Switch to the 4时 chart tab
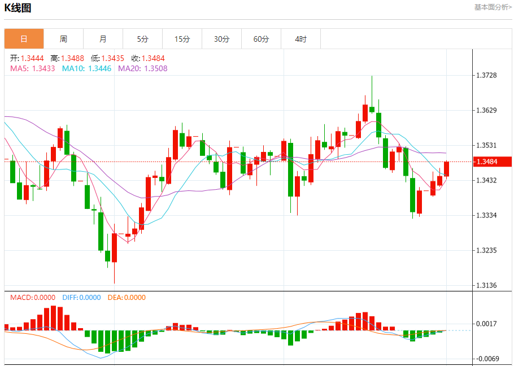The image size is (514, 366). point(300,39)
